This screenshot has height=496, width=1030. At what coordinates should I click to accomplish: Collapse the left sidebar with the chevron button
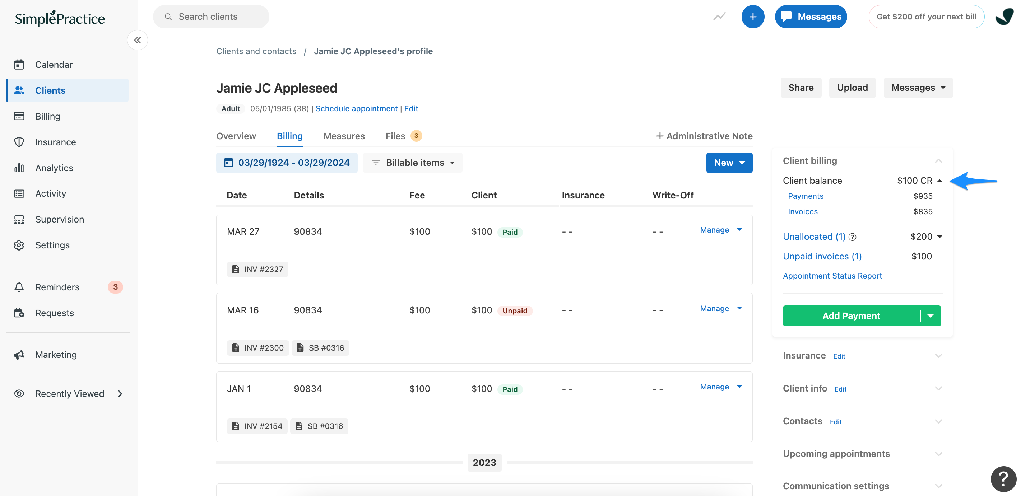pyautogui.click(x=137, y=40)
